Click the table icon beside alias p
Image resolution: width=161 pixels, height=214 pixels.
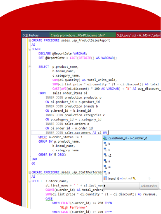105,172
